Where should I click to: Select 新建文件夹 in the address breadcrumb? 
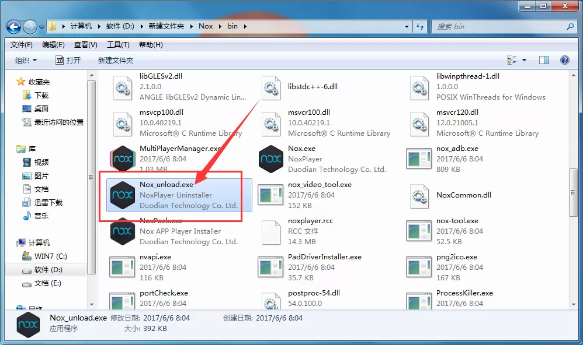pyautogui.click(x=166, y=26)
